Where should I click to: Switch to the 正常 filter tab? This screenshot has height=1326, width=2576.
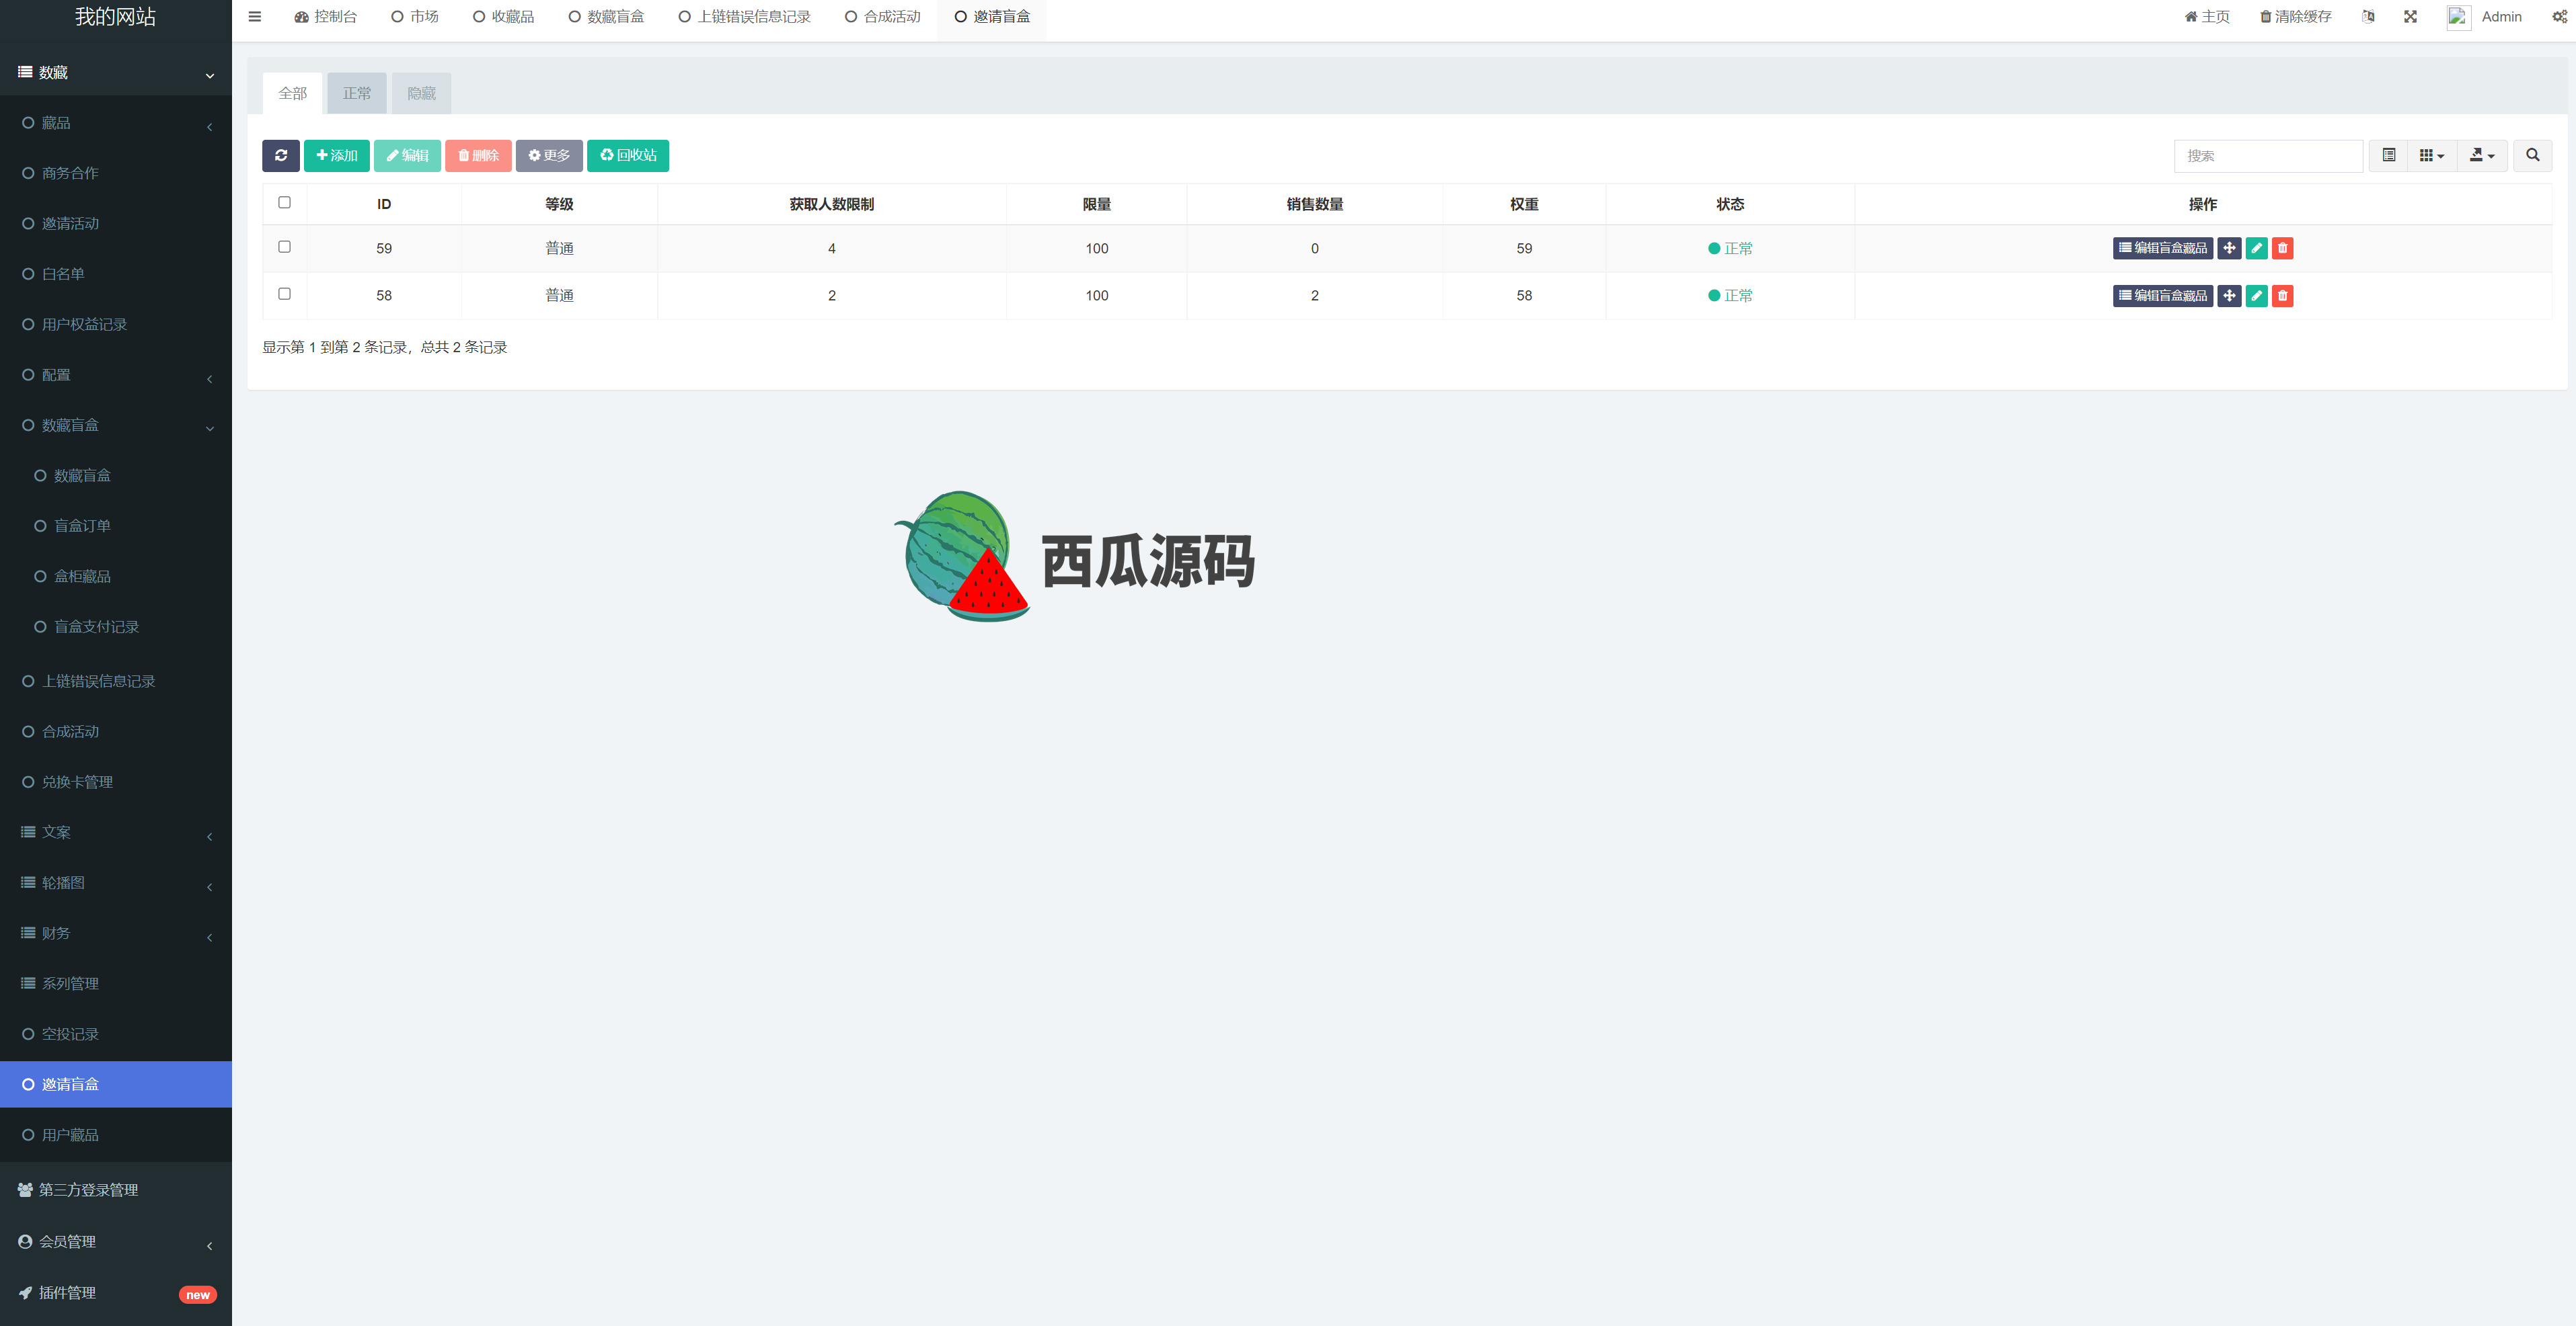[x=357, y=94]
